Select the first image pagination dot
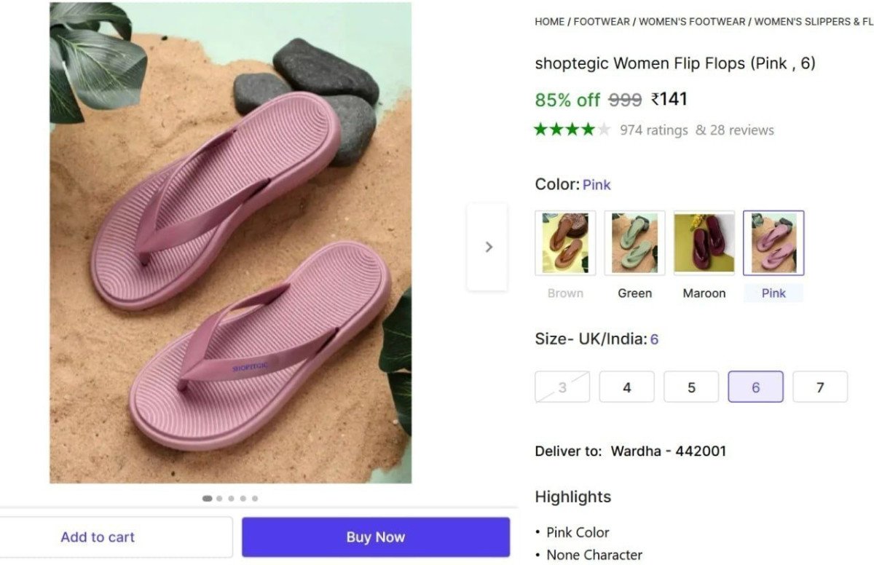This screenshot has height=565, width=874. pyautogui.click(x=207, y=498)
